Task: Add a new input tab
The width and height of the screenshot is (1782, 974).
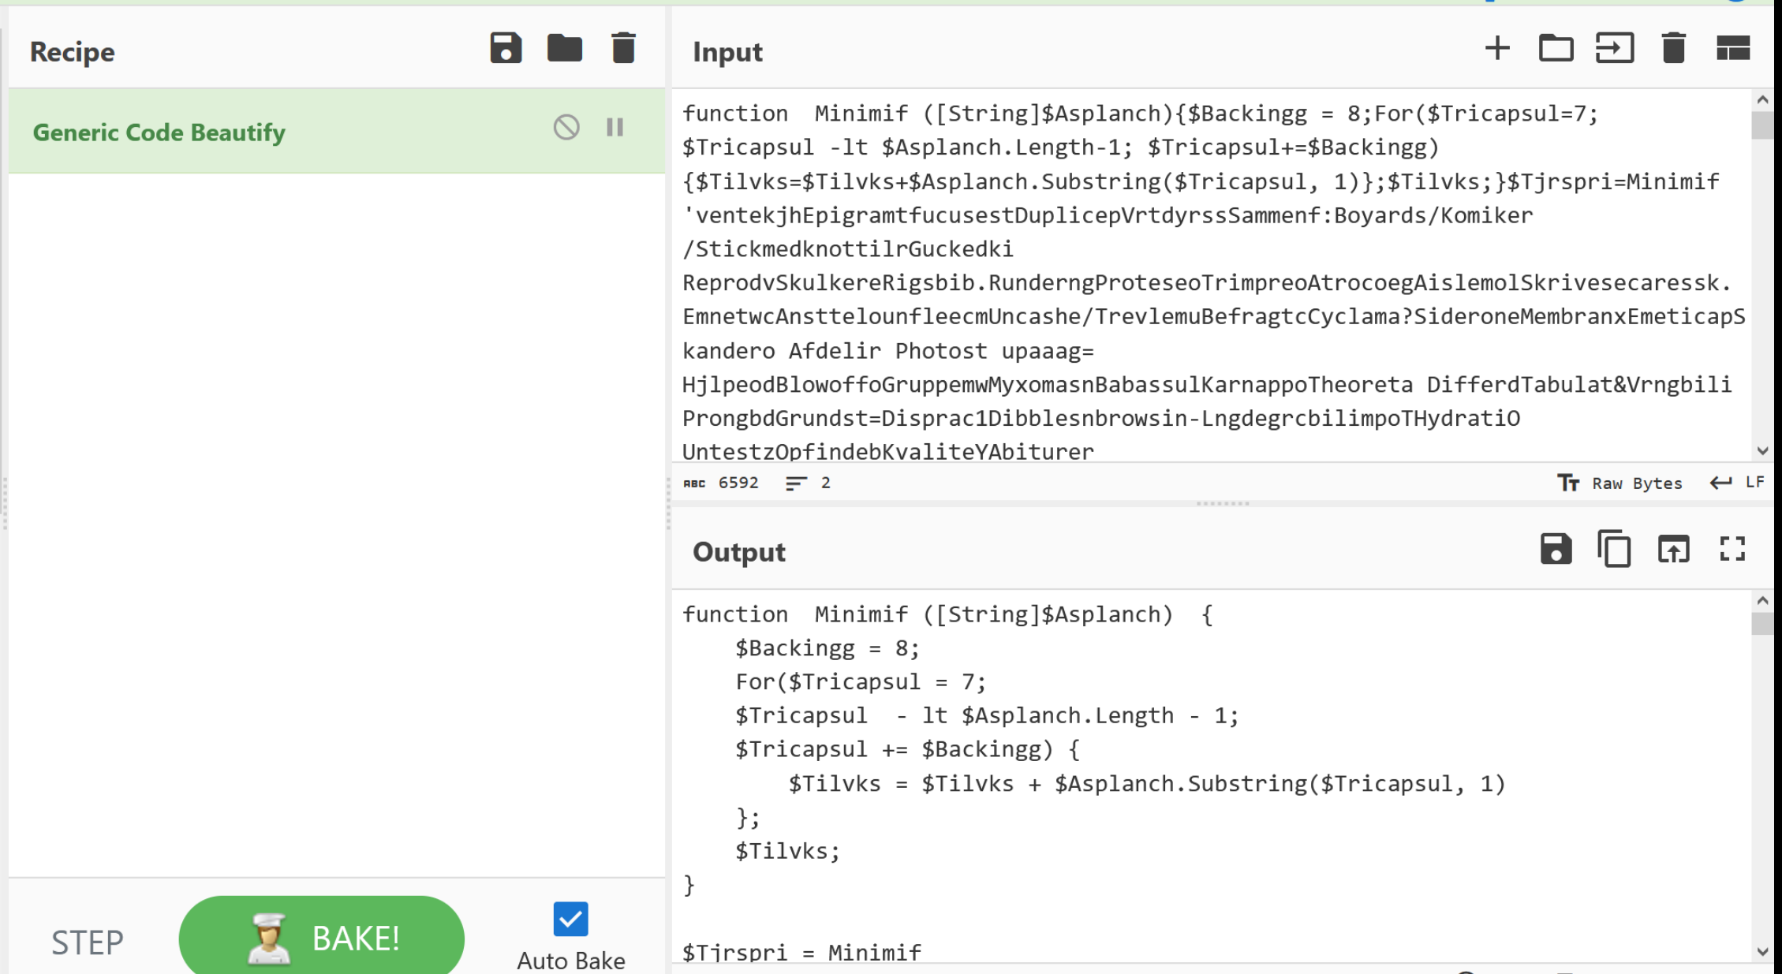Action: click(x=1496, y=49)
